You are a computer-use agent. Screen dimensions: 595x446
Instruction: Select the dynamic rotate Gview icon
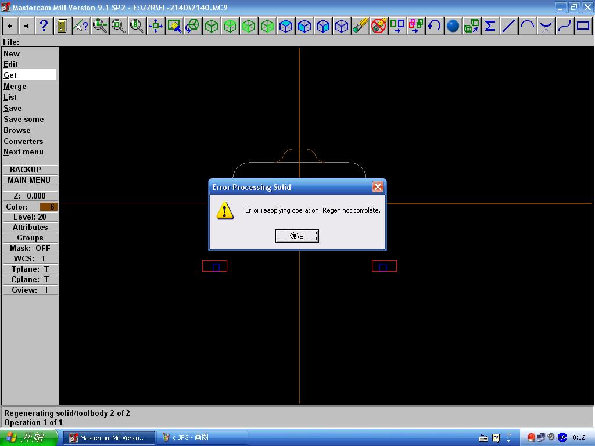193,26
